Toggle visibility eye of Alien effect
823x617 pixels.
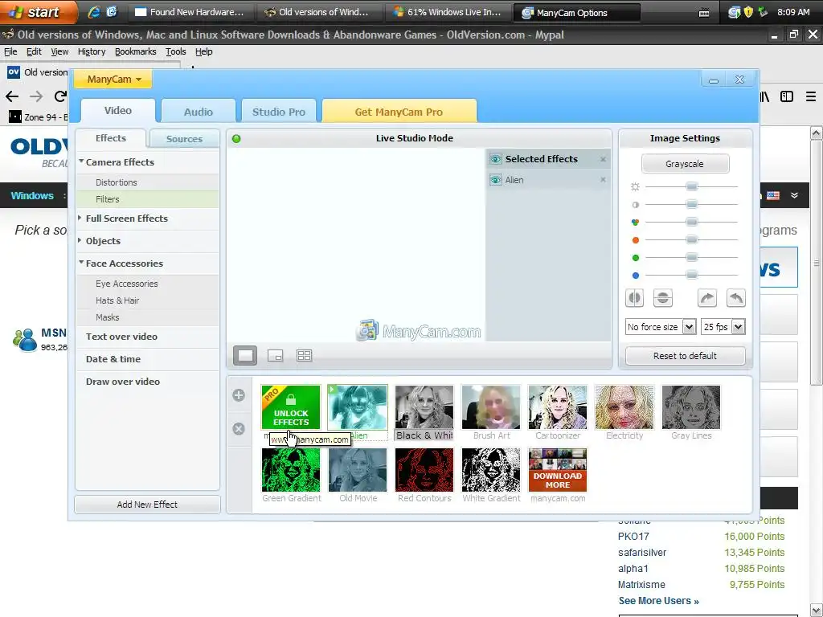coord(495,180)
